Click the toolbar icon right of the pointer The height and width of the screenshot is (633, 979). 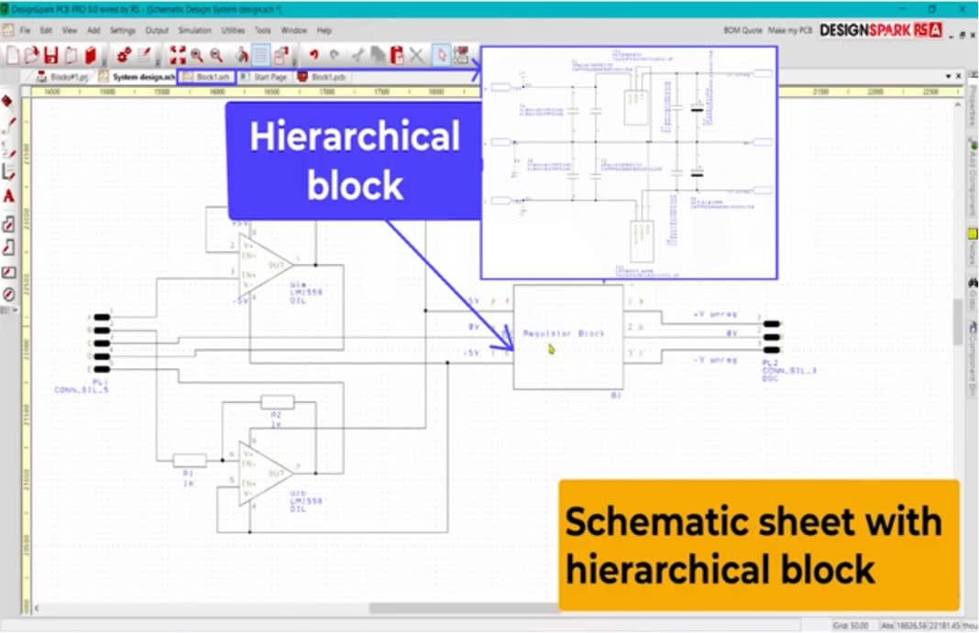point(461,56)
